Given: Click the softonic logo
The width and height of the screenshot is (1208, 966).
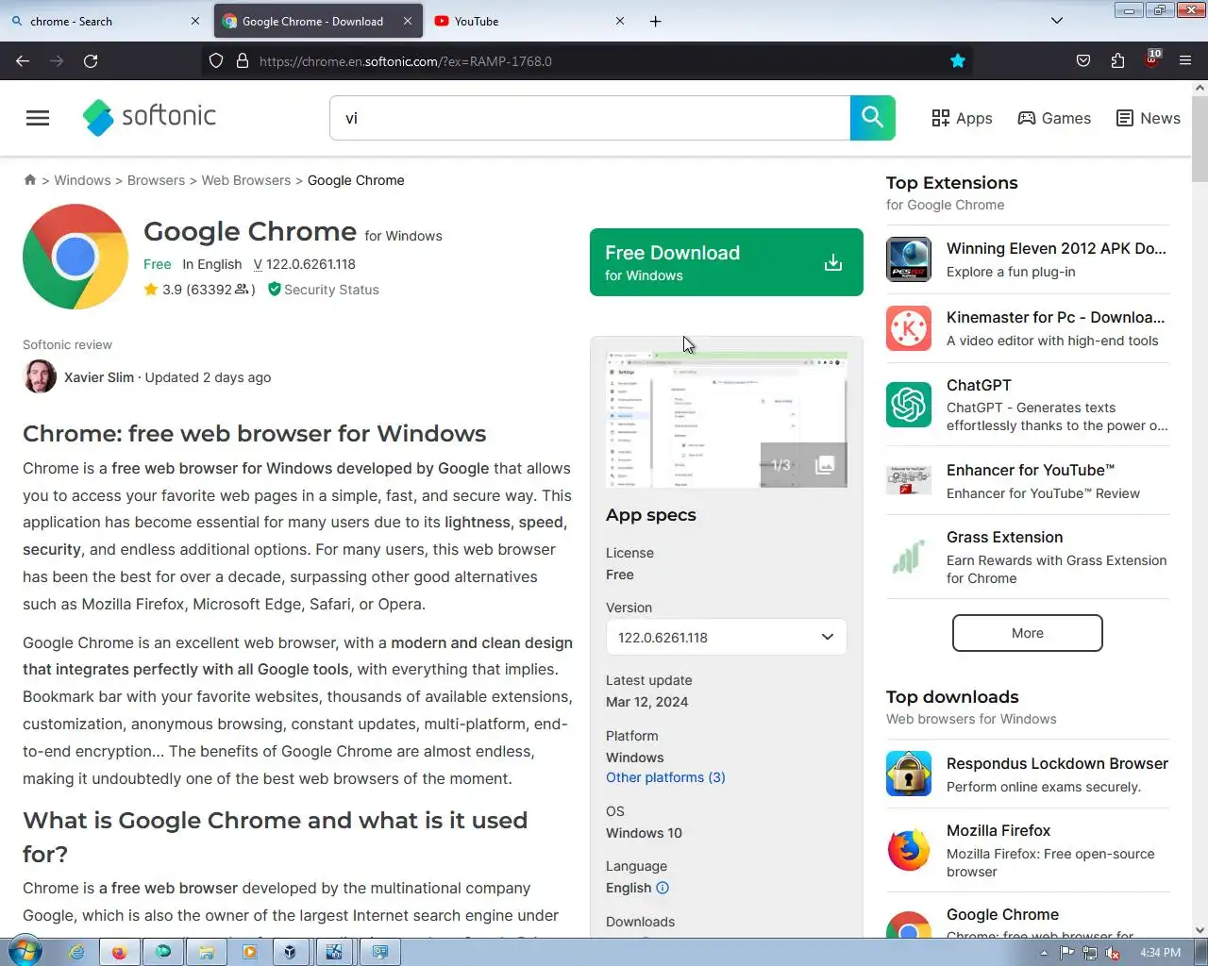Looking at the screenshot, I should pyautogui.click(x=149, y=117).
